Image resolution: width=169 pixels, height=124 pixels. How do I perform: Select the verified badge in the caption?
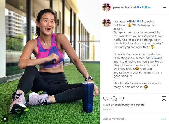coord(138,21)
